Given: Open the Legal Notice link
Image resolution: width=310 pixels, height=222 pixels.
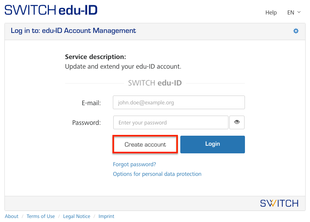Looking at the screenshot, I should [x=77, y=216].
